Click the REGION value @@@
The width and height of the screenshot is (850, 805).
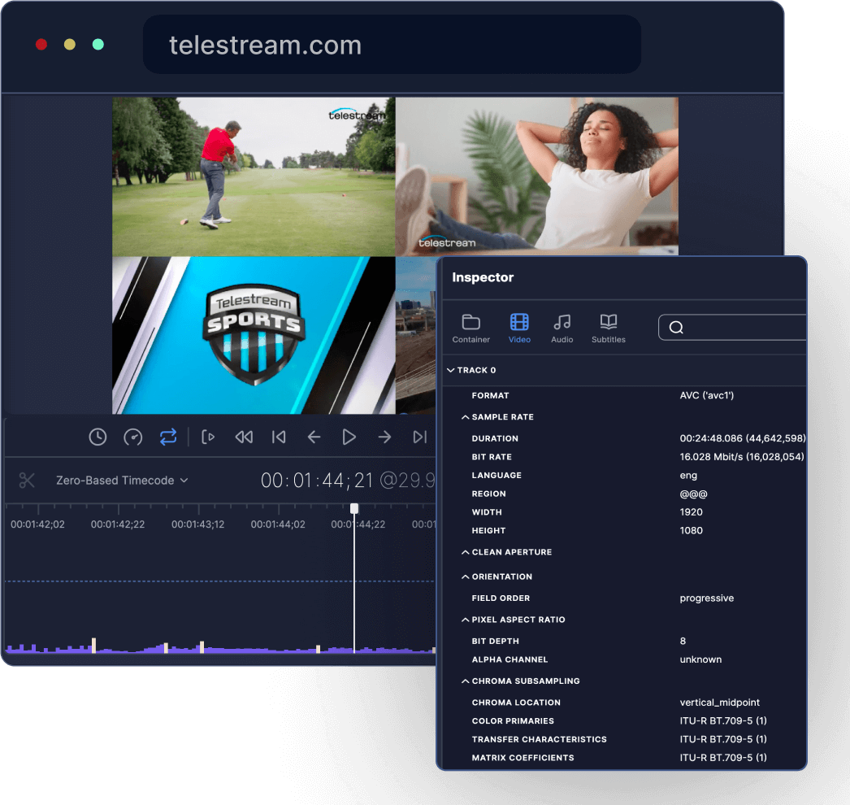694,494
